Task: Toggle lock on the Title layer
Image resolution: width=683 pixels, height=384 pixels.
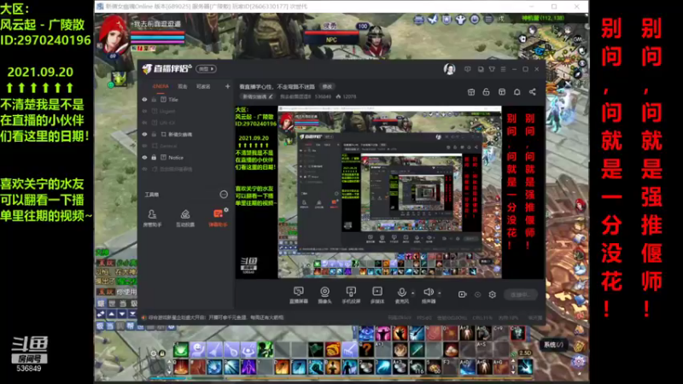Action: [154, 100]
